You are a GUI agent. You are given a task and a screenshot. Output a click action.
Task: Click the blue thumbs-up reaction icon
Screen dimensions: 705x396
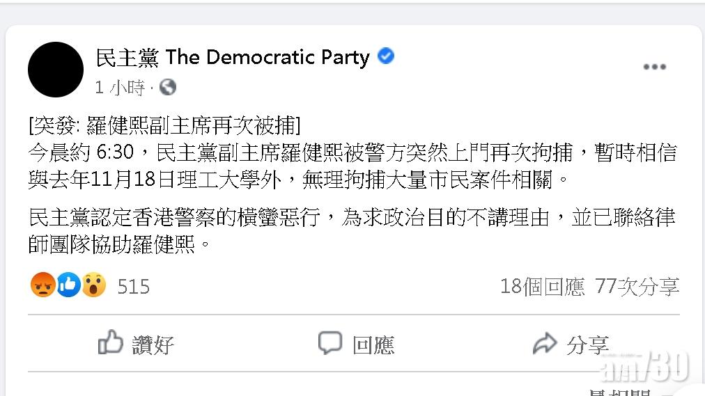pyautogui.click(x=68, y=285)
